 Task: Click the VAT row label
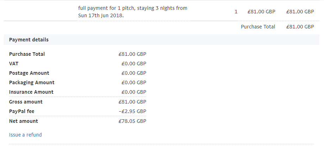(14, 64)
